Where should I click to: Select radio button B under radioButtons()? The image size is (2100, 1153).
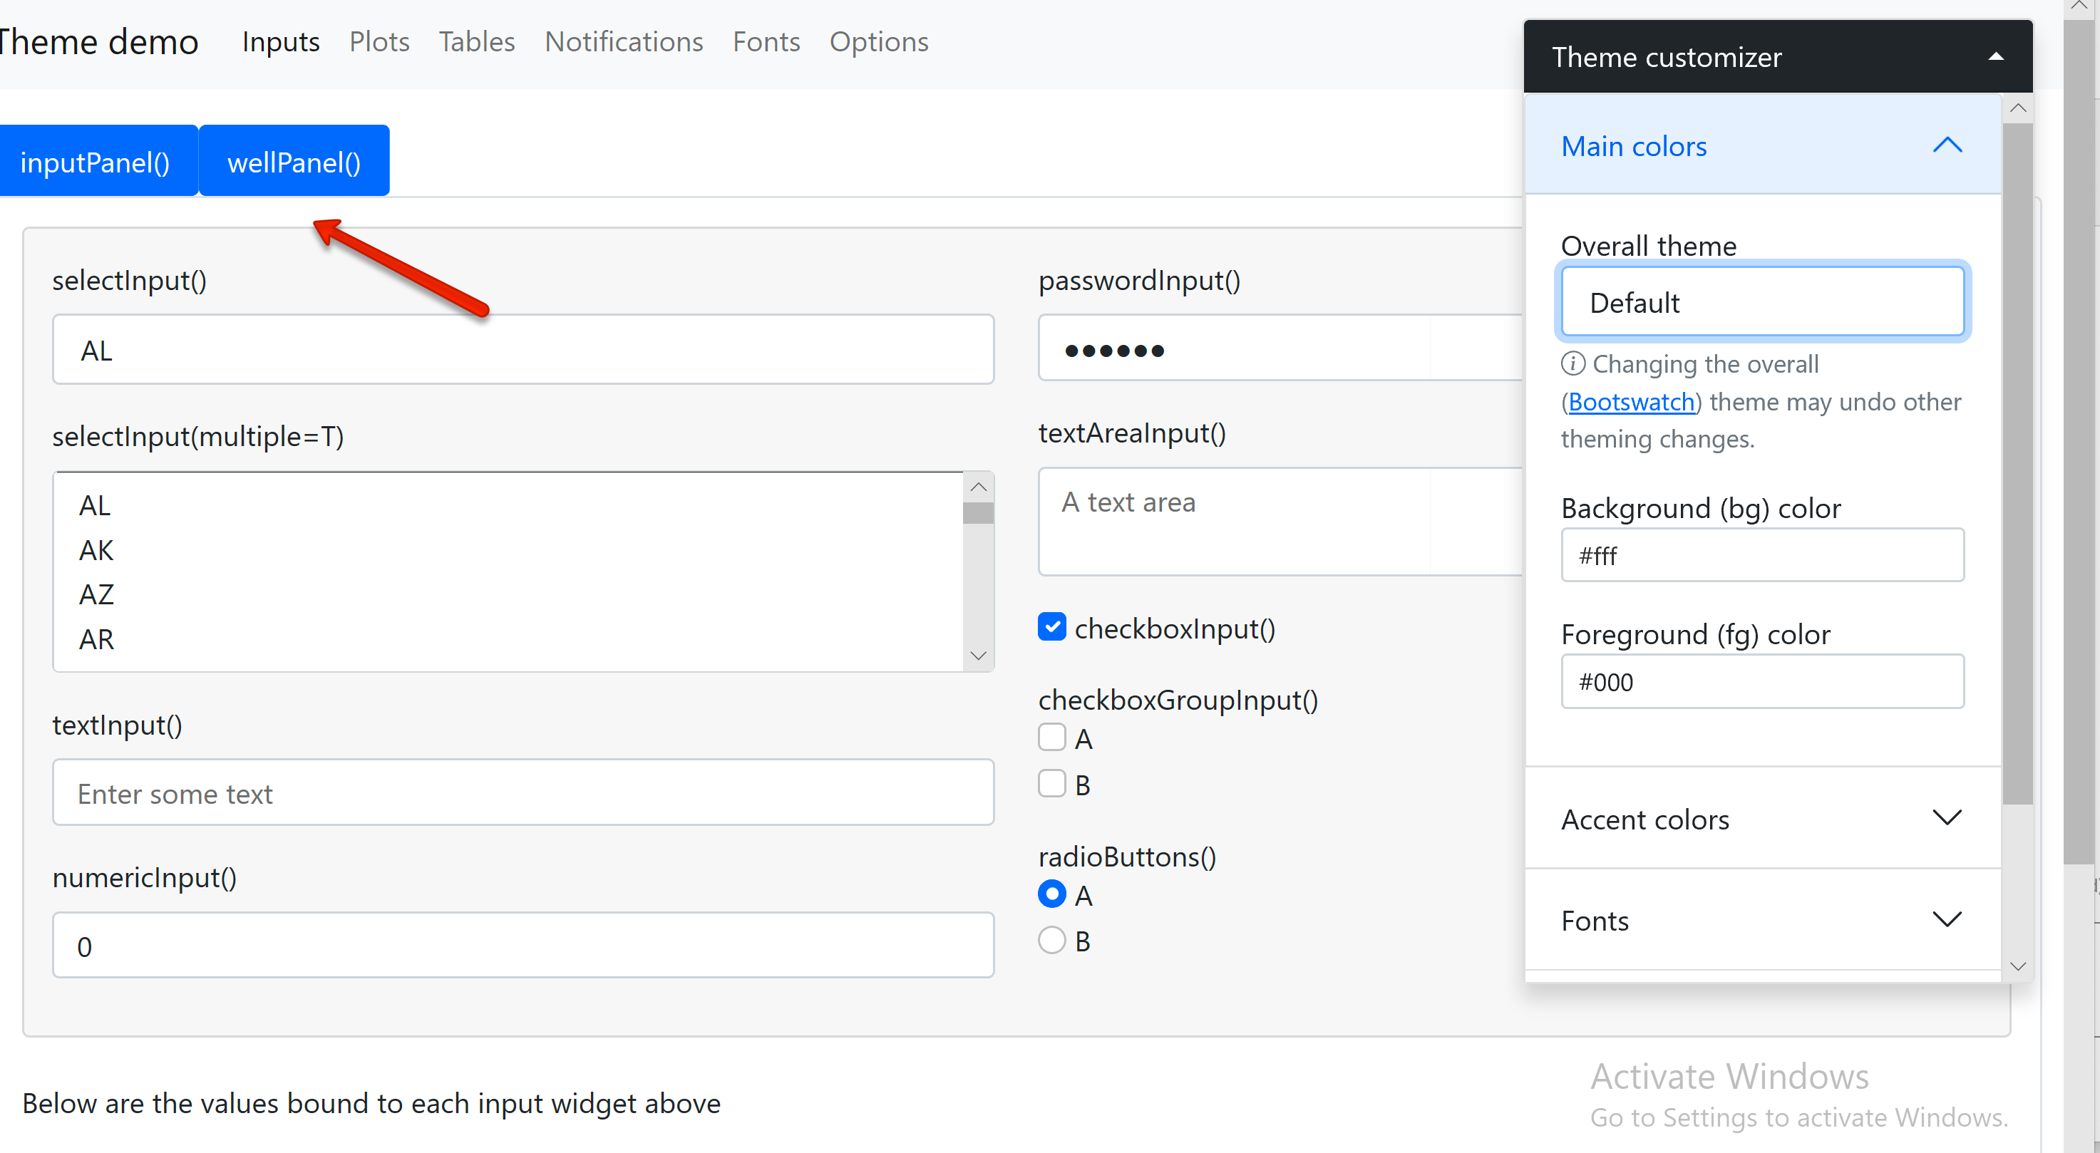pos(1051,939)
